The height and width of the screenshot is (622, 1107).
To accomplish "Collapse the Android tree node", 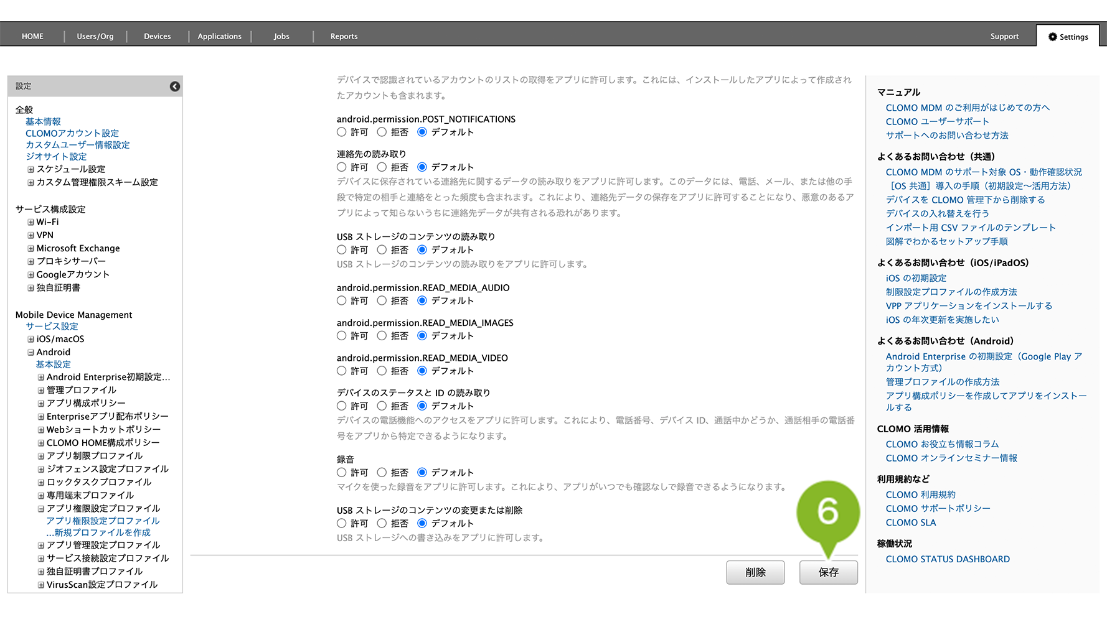I will point(31,352).
